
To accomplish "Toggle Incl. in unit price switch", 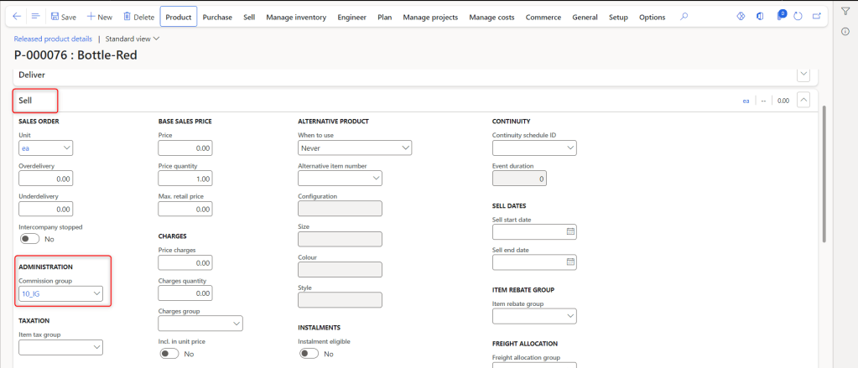I will click(169, 354).
